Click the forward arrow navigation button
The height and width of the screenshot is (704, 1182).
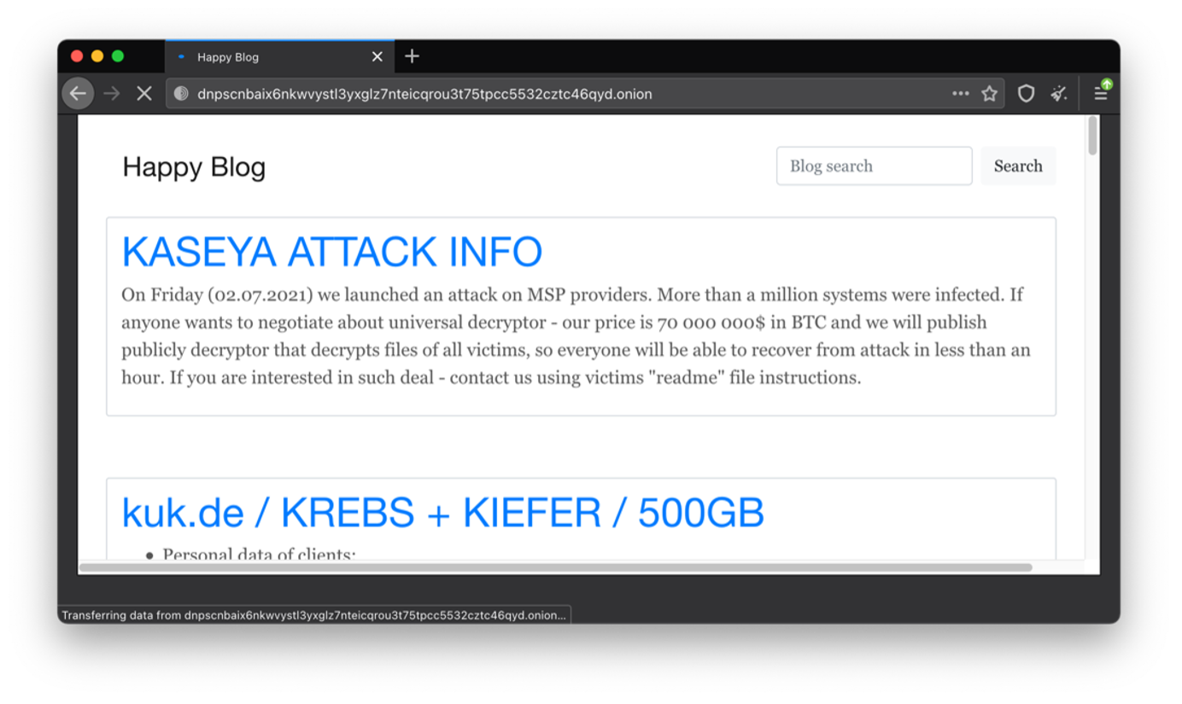point(112,94)
